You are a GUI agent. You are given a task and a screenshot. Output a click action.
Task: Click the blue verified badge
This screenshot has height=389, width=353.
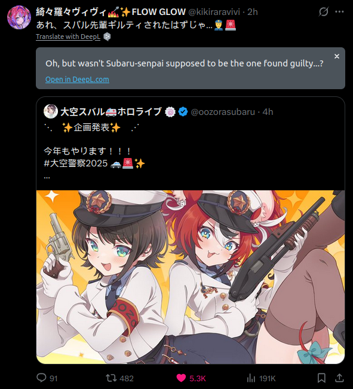[183, 112]
